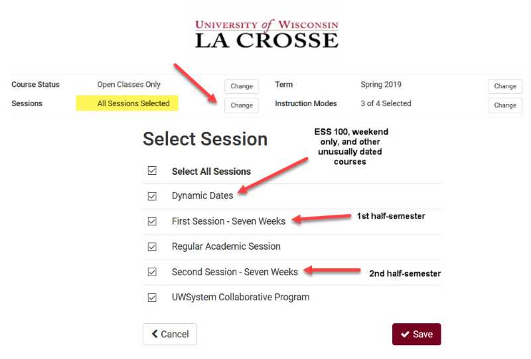The image size is (531, 359).
Task: Uncheck the Regular Academic Session checkbox
Action: [x=152, y=247]
